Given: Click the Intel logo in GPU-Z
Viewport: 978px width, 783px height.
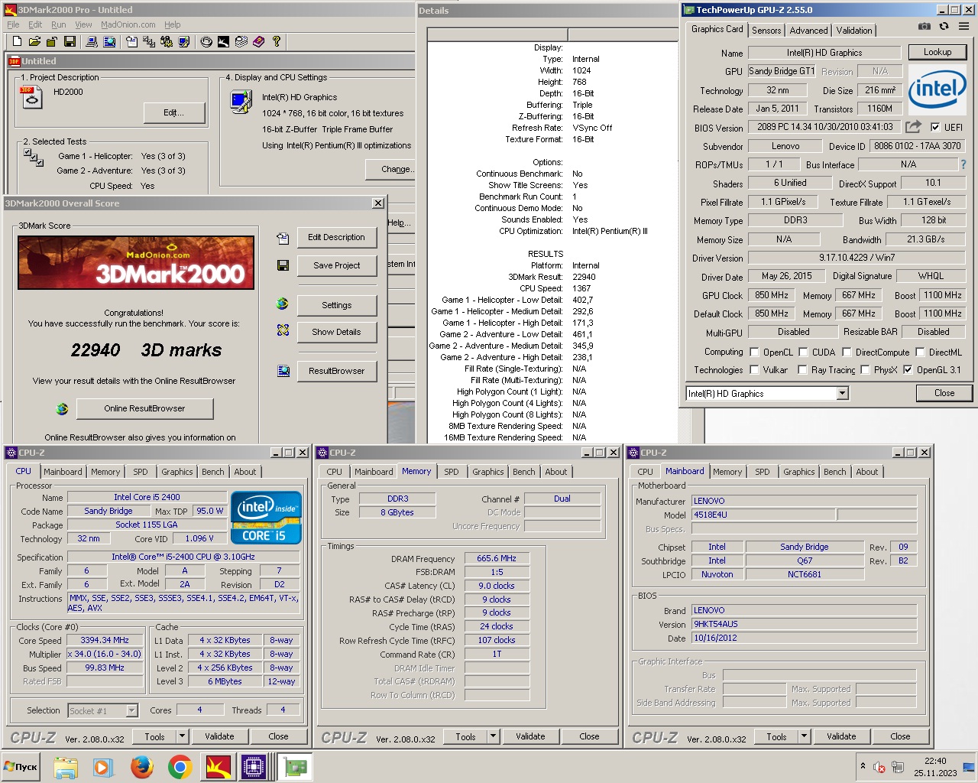Looking at the screenshot, I should click(x=937, y=89).
